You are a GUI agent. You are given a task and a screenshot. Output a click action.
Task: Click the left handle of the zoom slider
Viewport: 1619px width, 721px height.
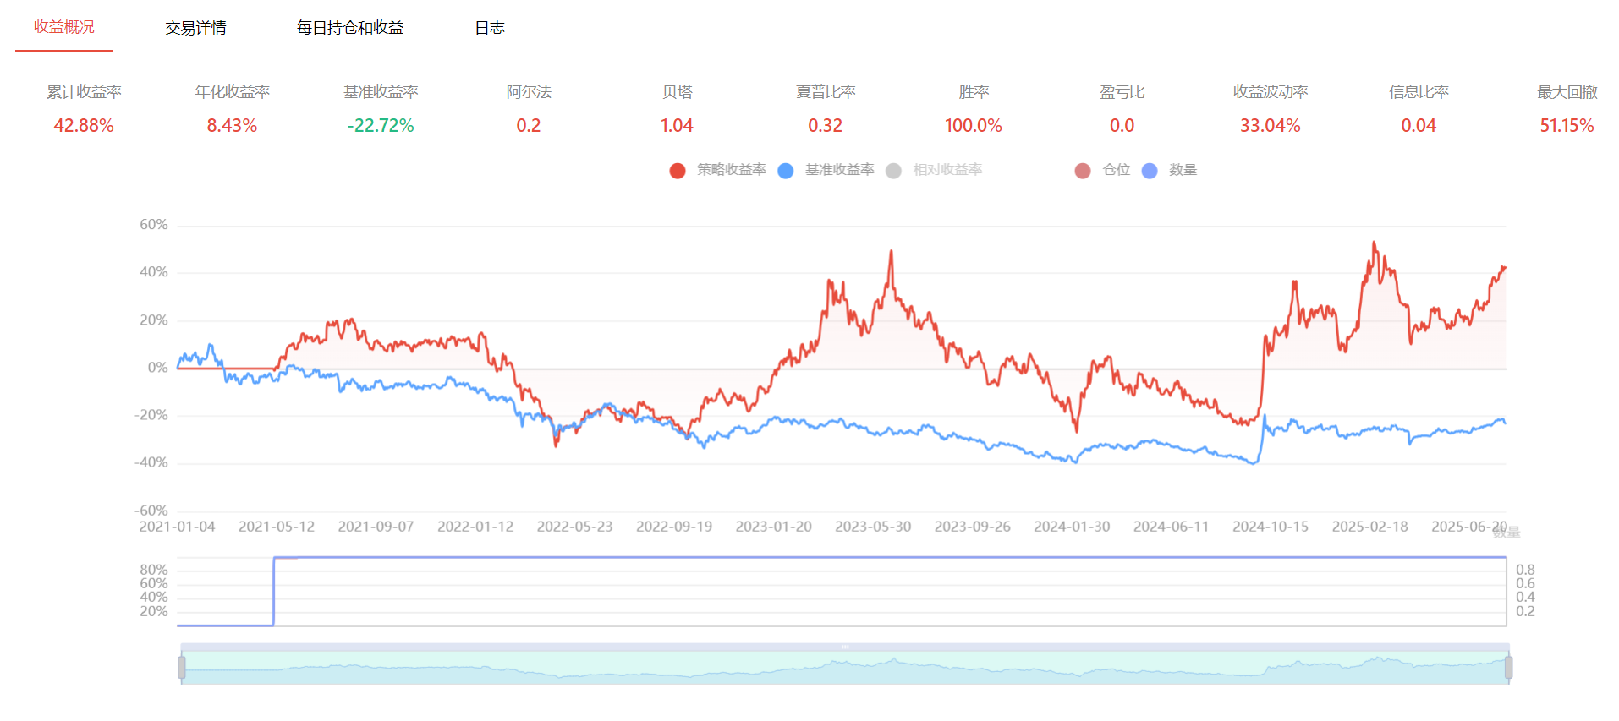pos(182,668)
